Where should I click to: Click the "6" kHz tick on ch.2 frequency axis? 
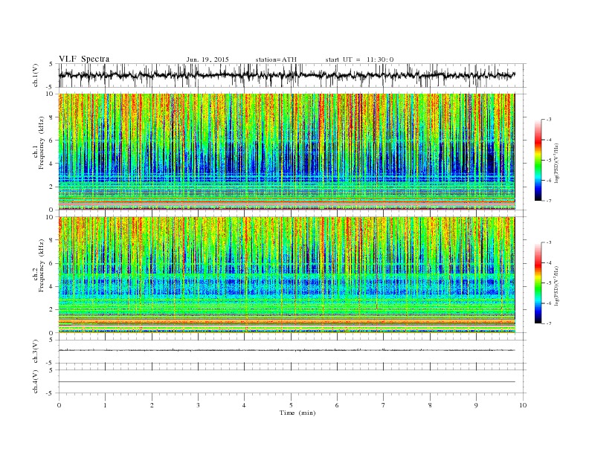coord(51,263)
